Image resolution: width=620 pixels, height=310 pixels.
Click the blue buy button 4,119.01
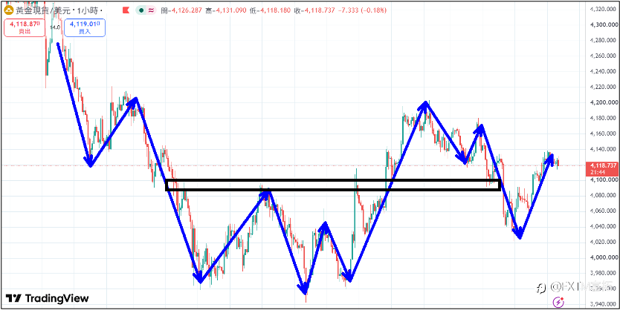point(85,27)
